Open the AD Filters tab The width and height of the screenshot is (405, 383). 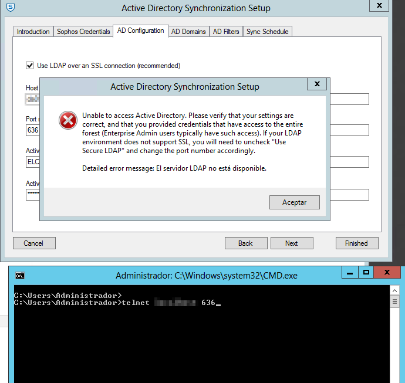(226, 32)
